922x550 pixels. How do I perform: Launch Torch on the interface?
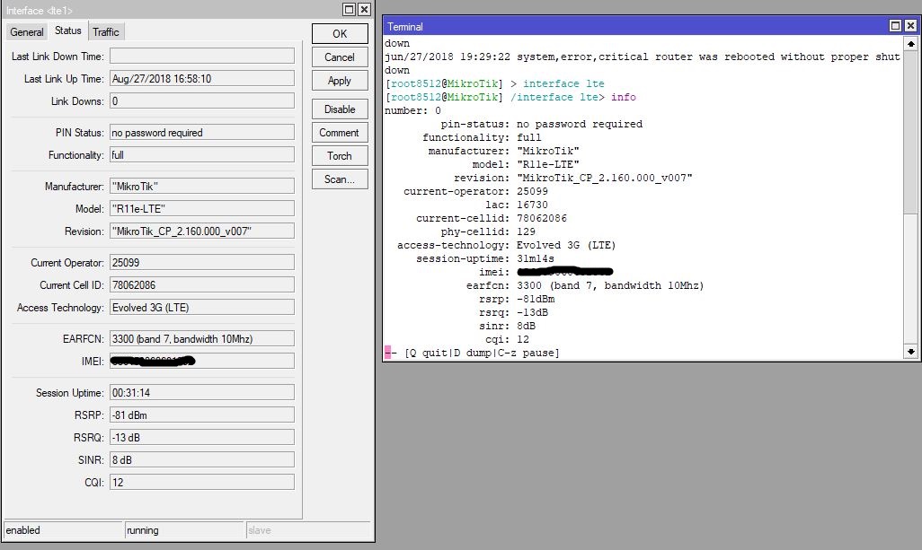[340, 155]
